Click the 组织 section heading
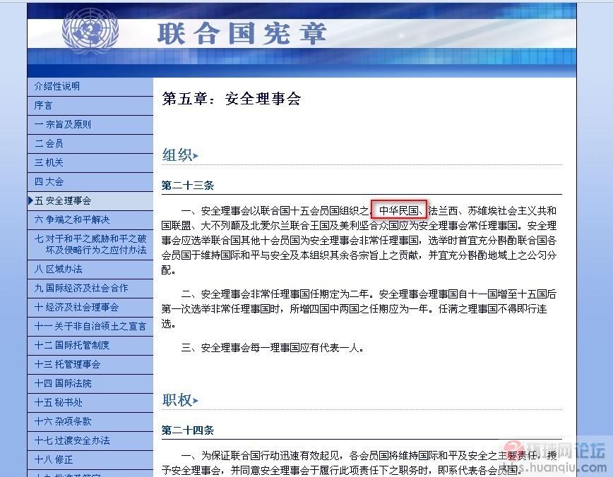This screenshot has height=477, width=613. click(x=177, y=155)
